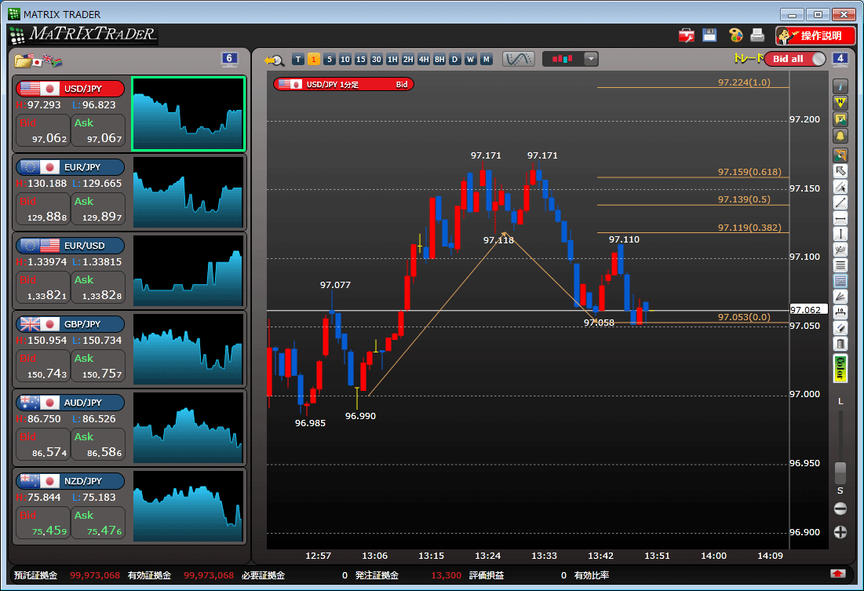Click the minus zoom-out button
Screen dimensions: 864x591
click(840, 509)
